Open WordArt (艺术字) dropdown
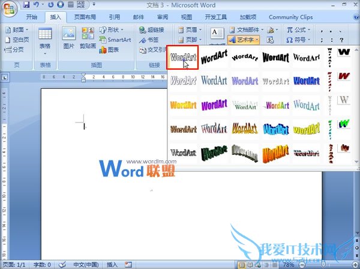 [244, 40]
